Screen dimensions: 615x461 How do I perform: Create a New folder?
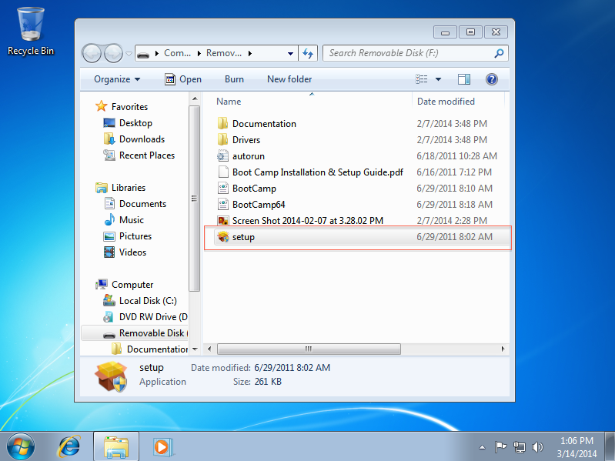[x=289, y=79]
